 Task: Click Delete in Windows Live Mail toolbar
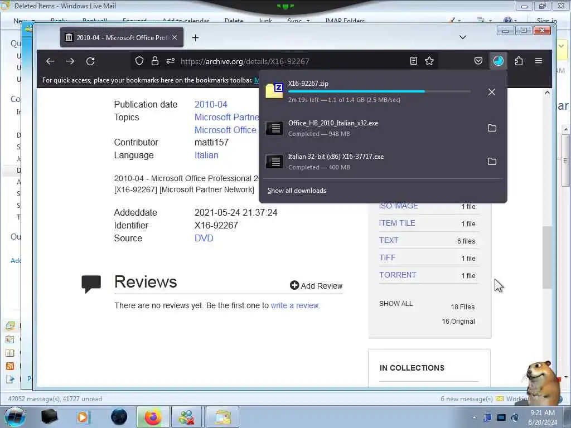pos(234,21)
